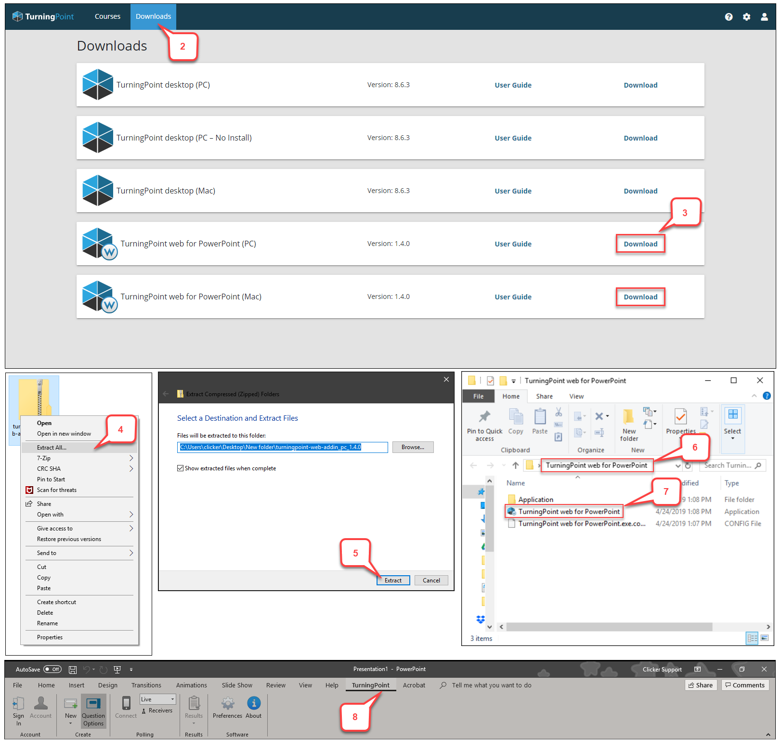Click the Copy icon in Explorer ribbon
The image size is (782, 749).
tap(516, 417)
